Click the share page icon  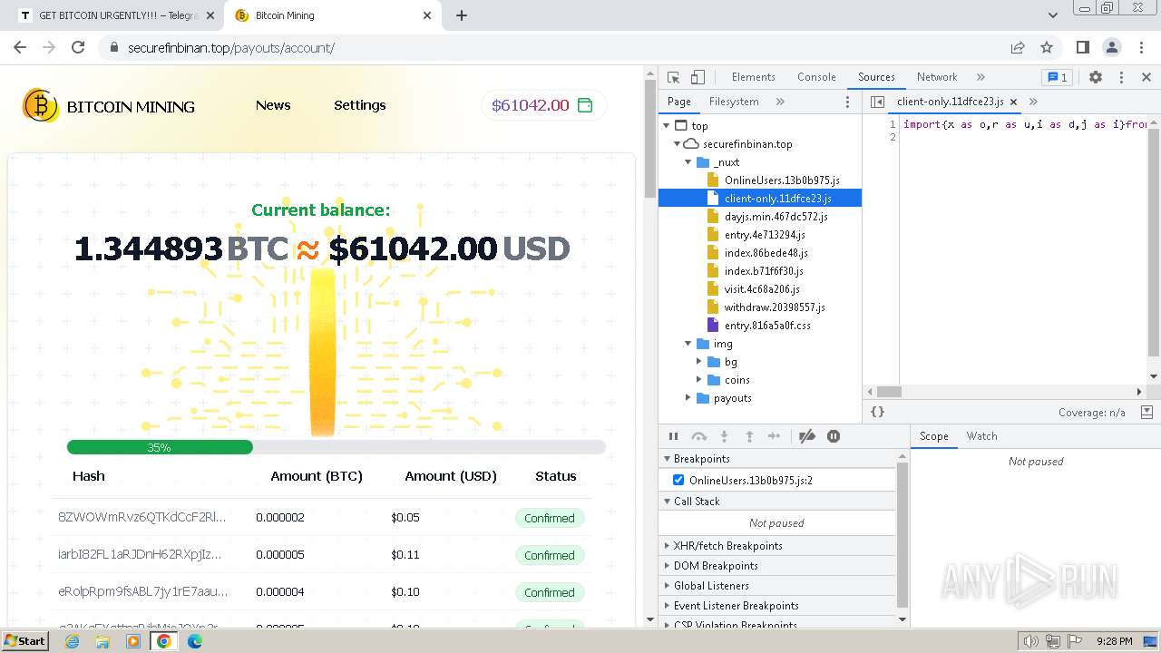pos(1018,47)
